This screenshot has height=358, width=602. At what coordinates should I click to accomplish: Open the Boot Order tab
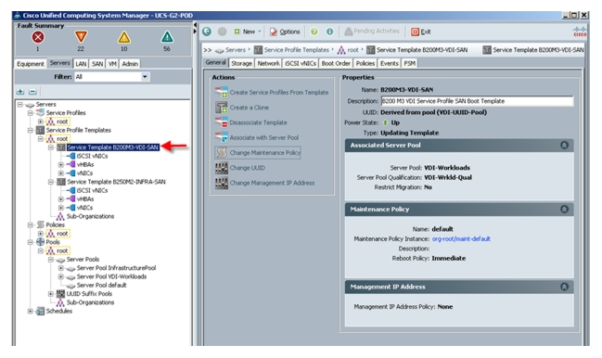click(x=336, y=63)
